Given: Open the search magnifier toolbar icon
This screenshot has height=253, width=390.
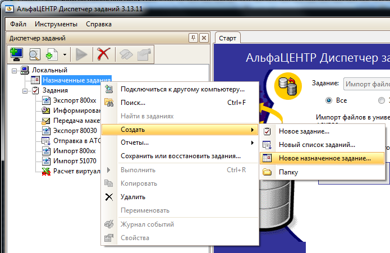Looking at the screenshot, I should pos(35,54).
